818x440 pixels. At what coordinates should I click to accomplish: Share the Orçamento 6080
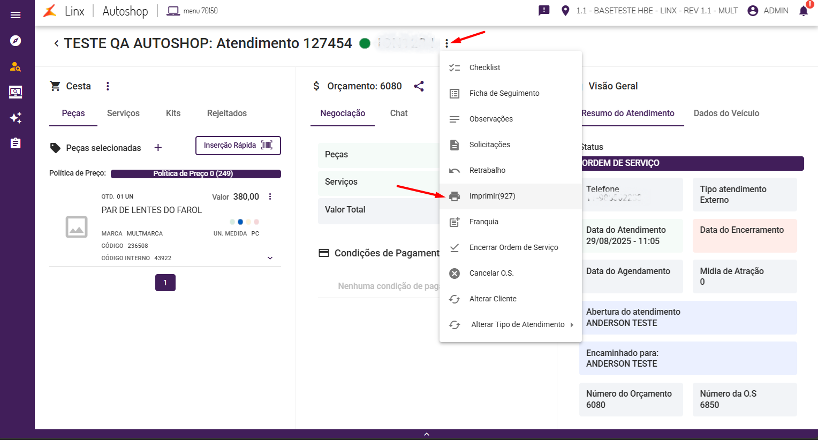coord(419,86)
